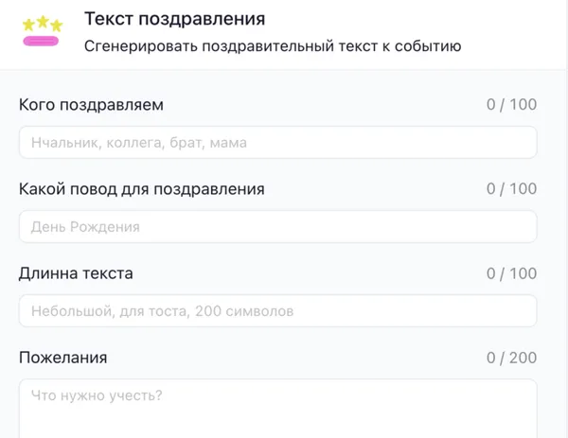
Task: Click the right yellow star in the header icon
Action: click(x=56, y=24)
